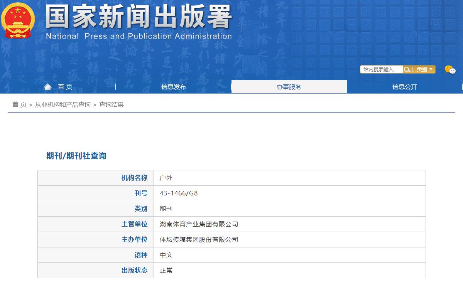The image size is (463, 296).
Task: Select 首页 text in main navigation bar
Action: coord(65,87)
